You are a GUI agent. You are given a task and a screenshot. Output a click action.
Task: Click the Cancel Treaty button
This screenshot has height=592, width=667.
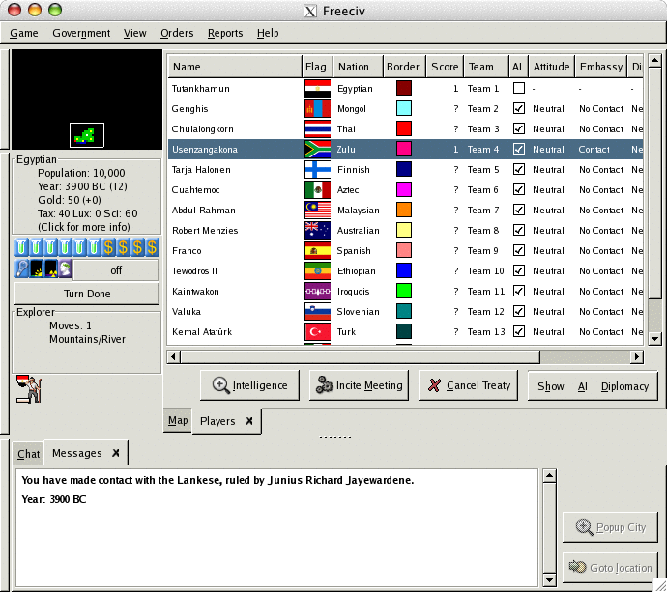[x=468, y=385]
